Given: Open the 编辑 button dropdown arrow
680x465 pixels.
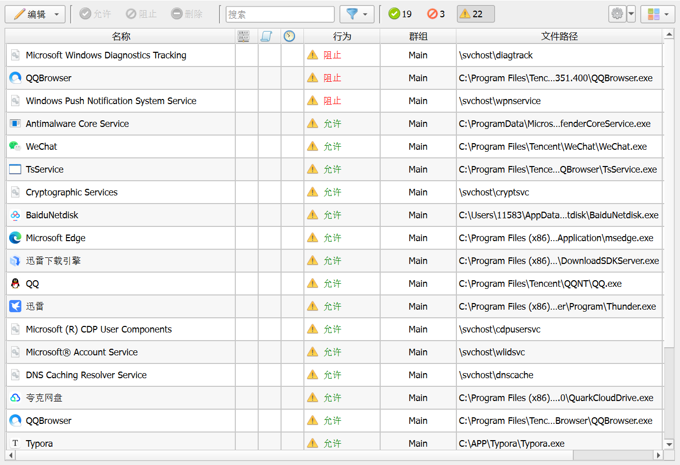Looking at the screenshot, I should tap(57, 14).
